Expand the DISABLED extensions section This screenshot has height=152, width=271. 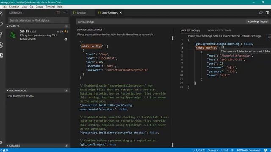7,145
